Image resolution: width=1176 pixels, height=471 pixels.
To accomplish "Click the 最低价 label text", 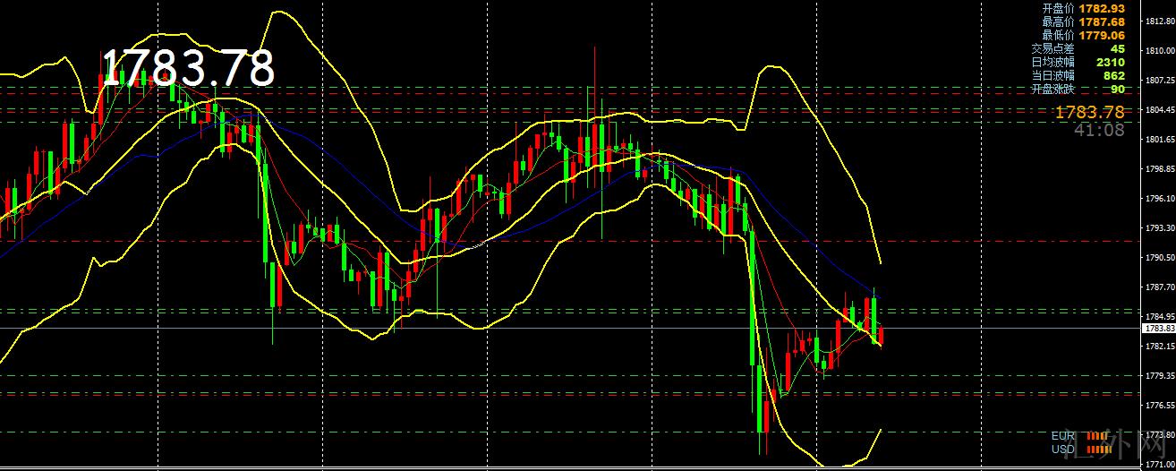I will pyautogui.click(x=1060, y=35).
